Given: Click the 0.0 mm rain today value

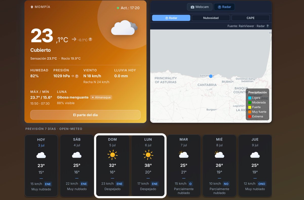Looking at the screenshot, I should point(121,76).
